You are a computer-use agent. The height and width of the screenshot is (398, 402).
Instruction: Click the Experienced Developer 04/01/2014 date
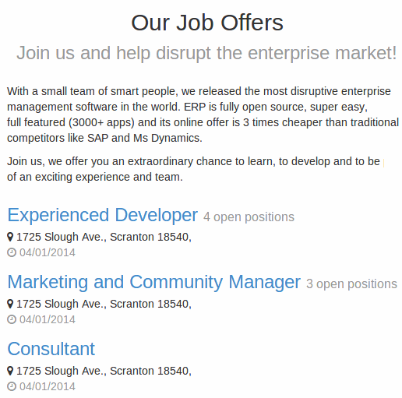tap(48, 252)
